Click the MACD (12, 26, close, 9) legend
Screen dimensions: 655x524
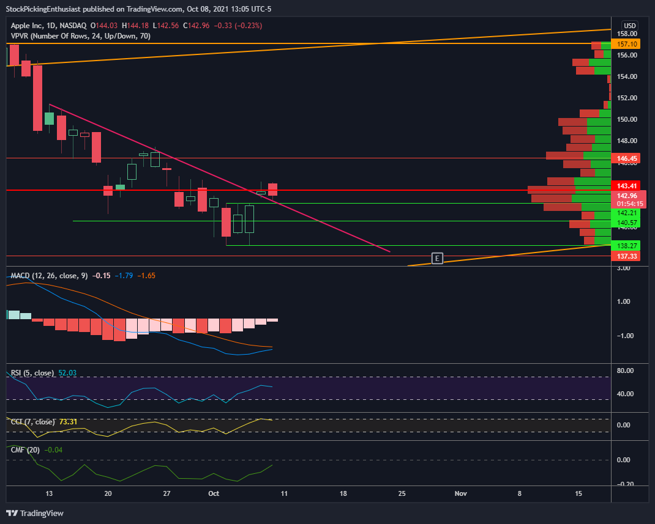pos(50,276)
